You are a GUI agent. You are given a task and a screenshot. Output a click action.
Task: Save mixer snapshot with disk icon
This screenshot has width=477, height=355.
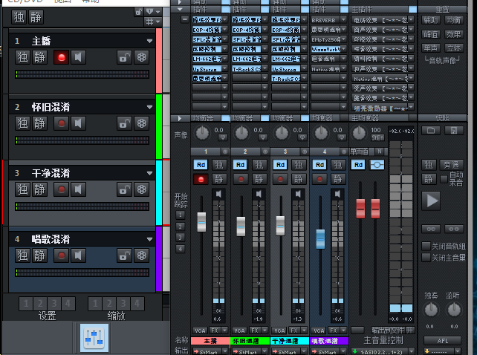454,131
